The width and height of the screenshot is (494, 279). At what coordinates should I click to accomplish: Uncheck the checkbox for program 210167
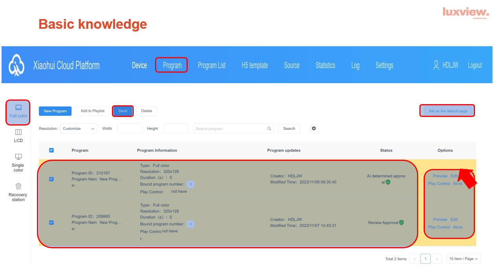point(51,179)
